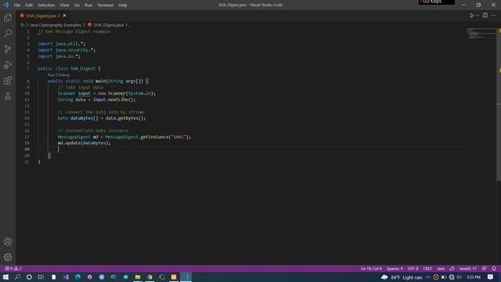
Task: Open Accounts menu icon
Action: [x=8, y=241]
